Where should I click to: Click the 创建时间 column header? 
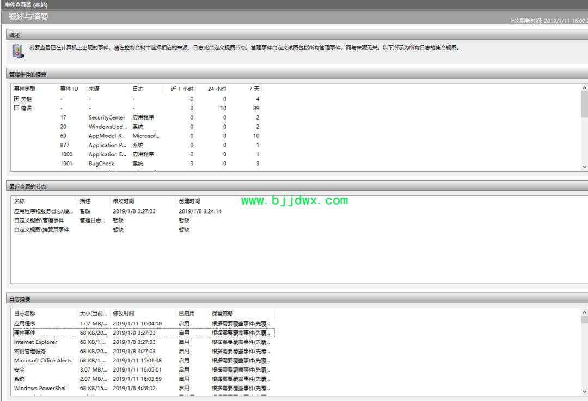209,201
